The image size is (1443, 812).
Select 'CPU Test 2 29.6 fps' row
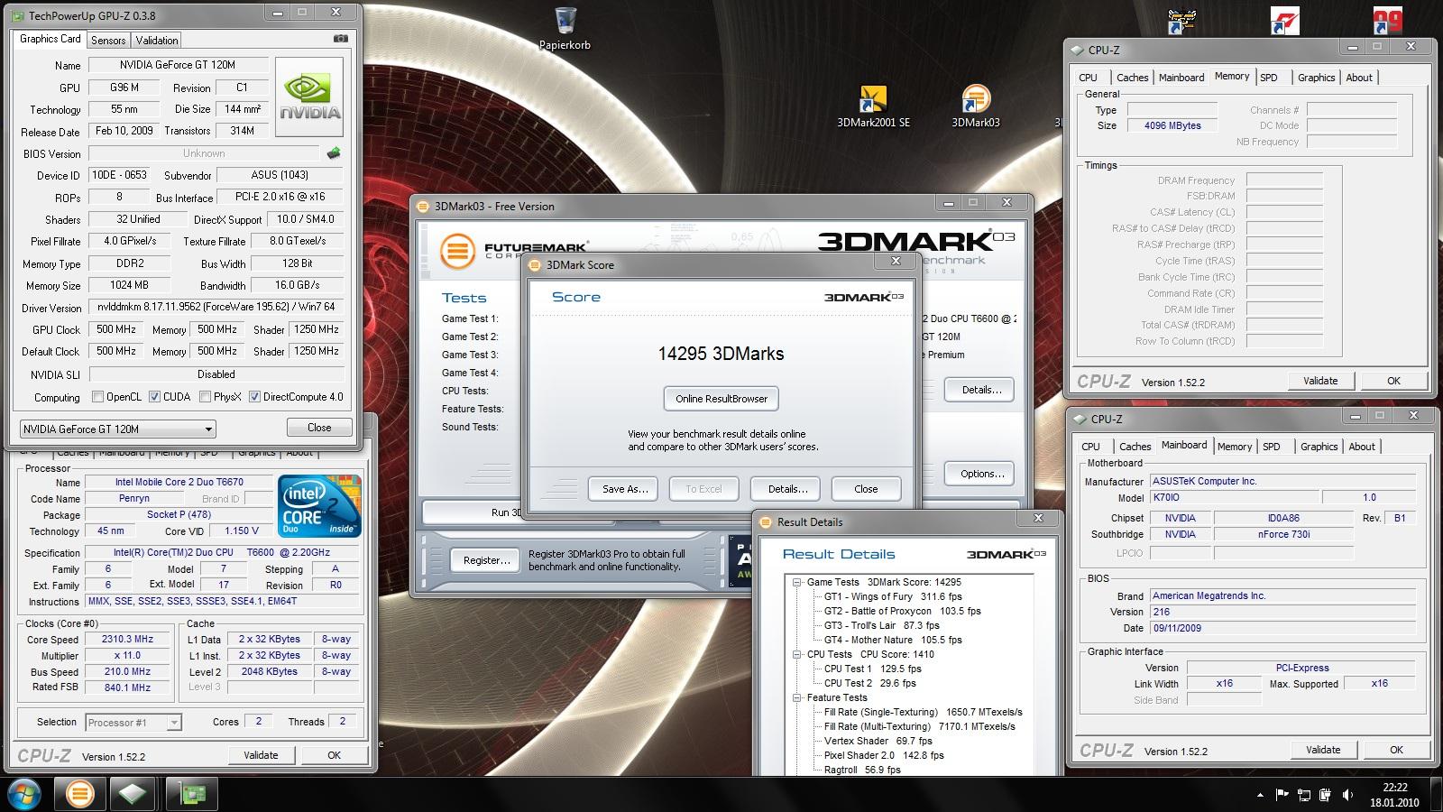tap(869, 683)
